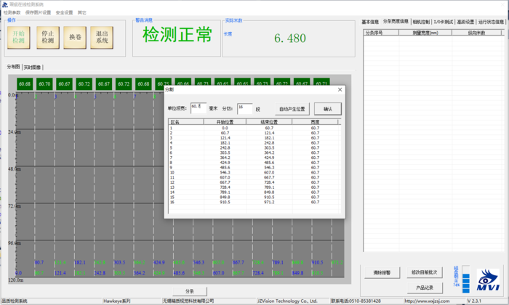The width and height of the screenshot is (509, 305).
Task: Click the MVI eye logo icon
Action: click(489, 280)
